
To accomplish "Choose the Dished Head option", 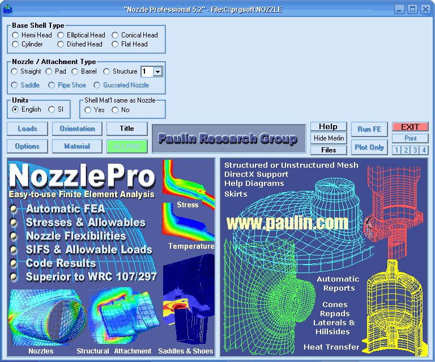I will 61,44.
